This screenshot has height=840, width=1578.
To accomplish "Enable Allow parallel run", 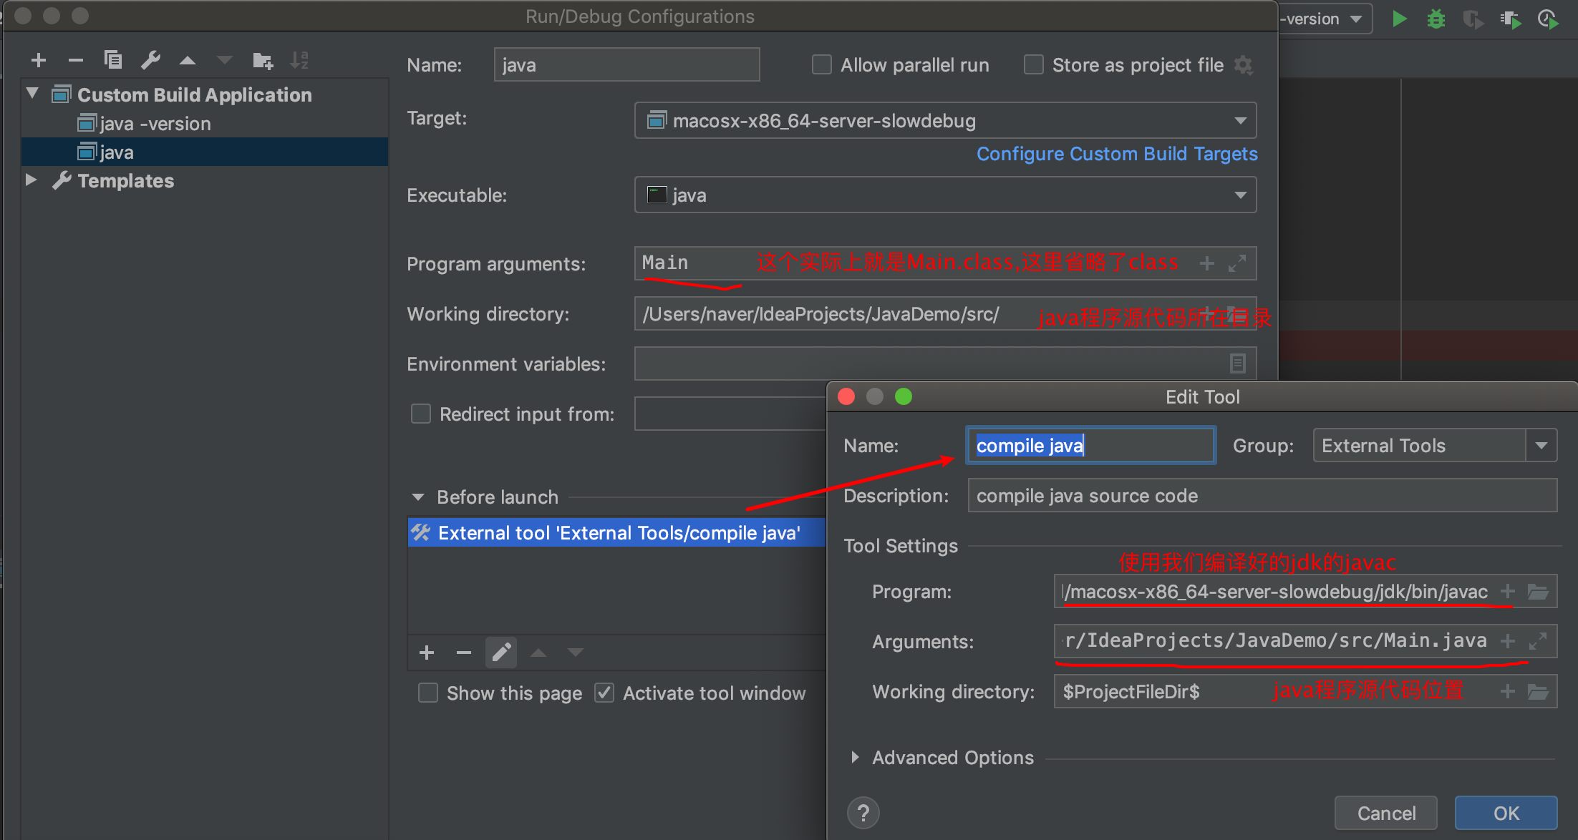I will coord(821,64).
